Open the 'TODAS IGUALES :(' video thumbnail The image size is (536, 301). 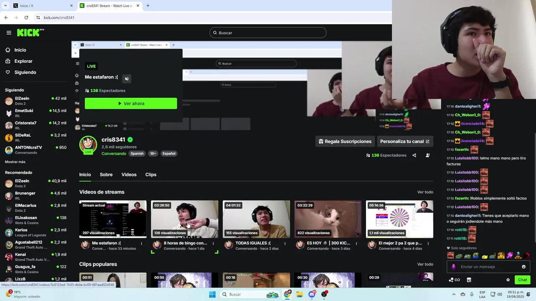tap(256, 219)
